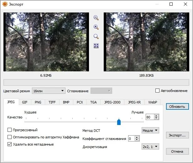
Task: Click the fit-to-window preview icon
Action: pyautogui.click(x=96, y=46)
